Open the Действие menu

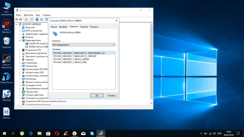click(x=28, y=15)
